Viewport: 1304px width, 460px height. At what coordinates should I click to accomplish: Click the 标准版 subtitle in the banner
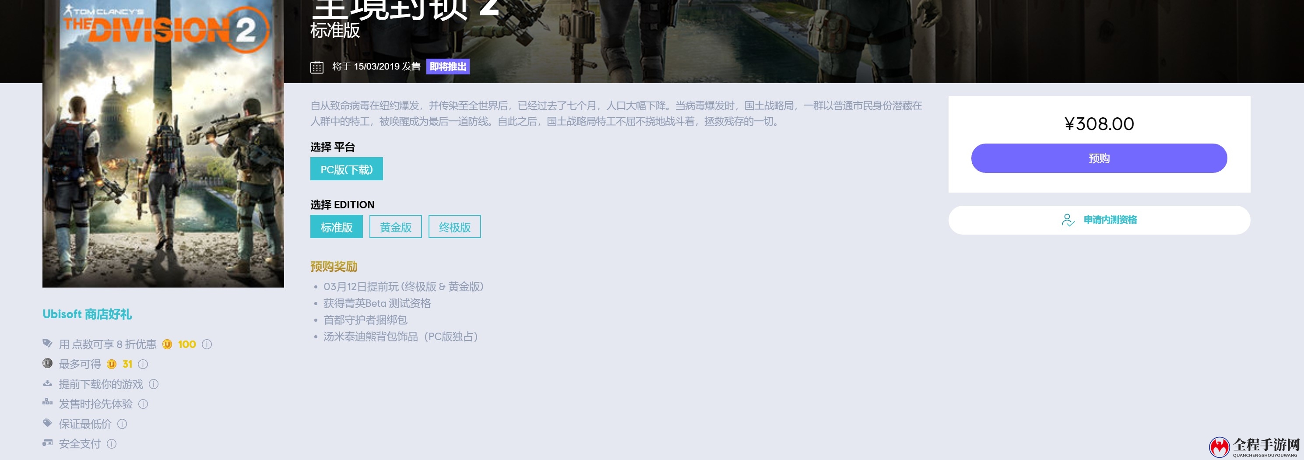click(335, 30)
